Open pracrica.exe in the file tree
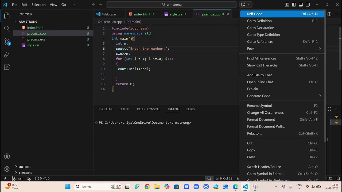Viewport: 342px width, 192px height. [x=53, y=39]
